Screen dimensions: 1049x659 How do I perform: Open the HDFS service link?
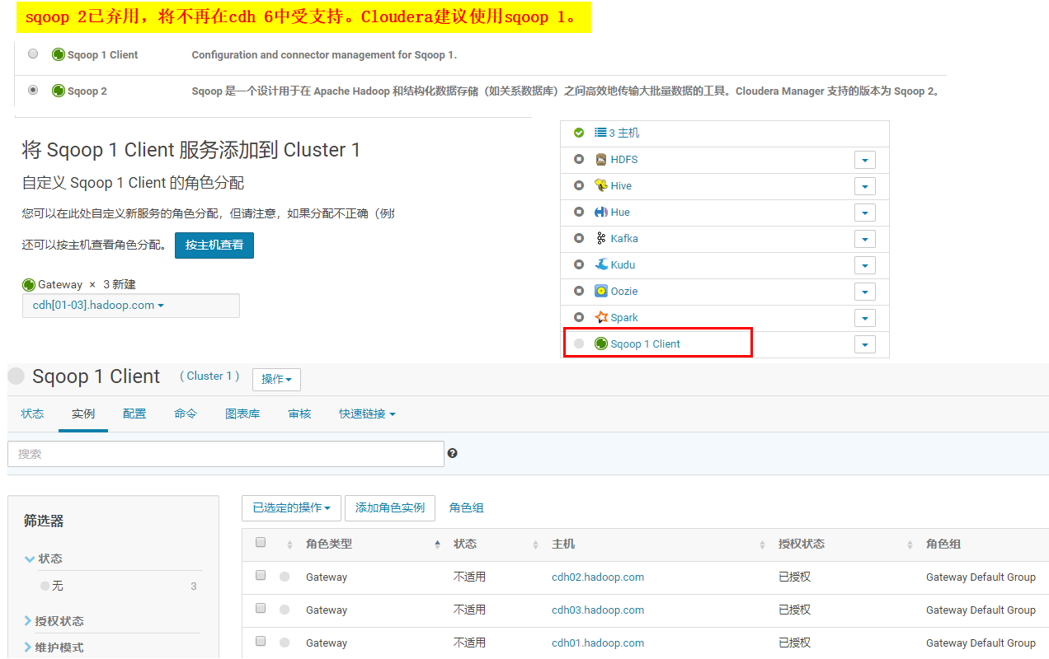click(624, 159)
